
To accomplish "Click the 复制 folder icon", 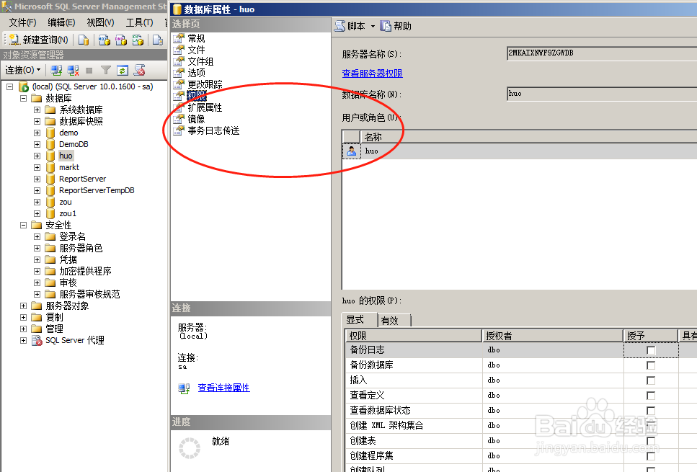I will tap(37, 317).
